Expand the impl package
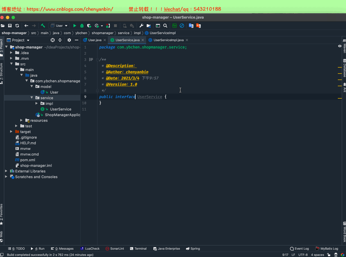 click(x=37, y=103)
